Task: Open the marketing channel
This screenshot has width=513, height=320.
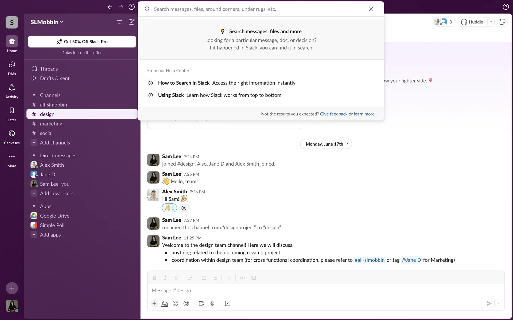Action: tap(51, 124)
